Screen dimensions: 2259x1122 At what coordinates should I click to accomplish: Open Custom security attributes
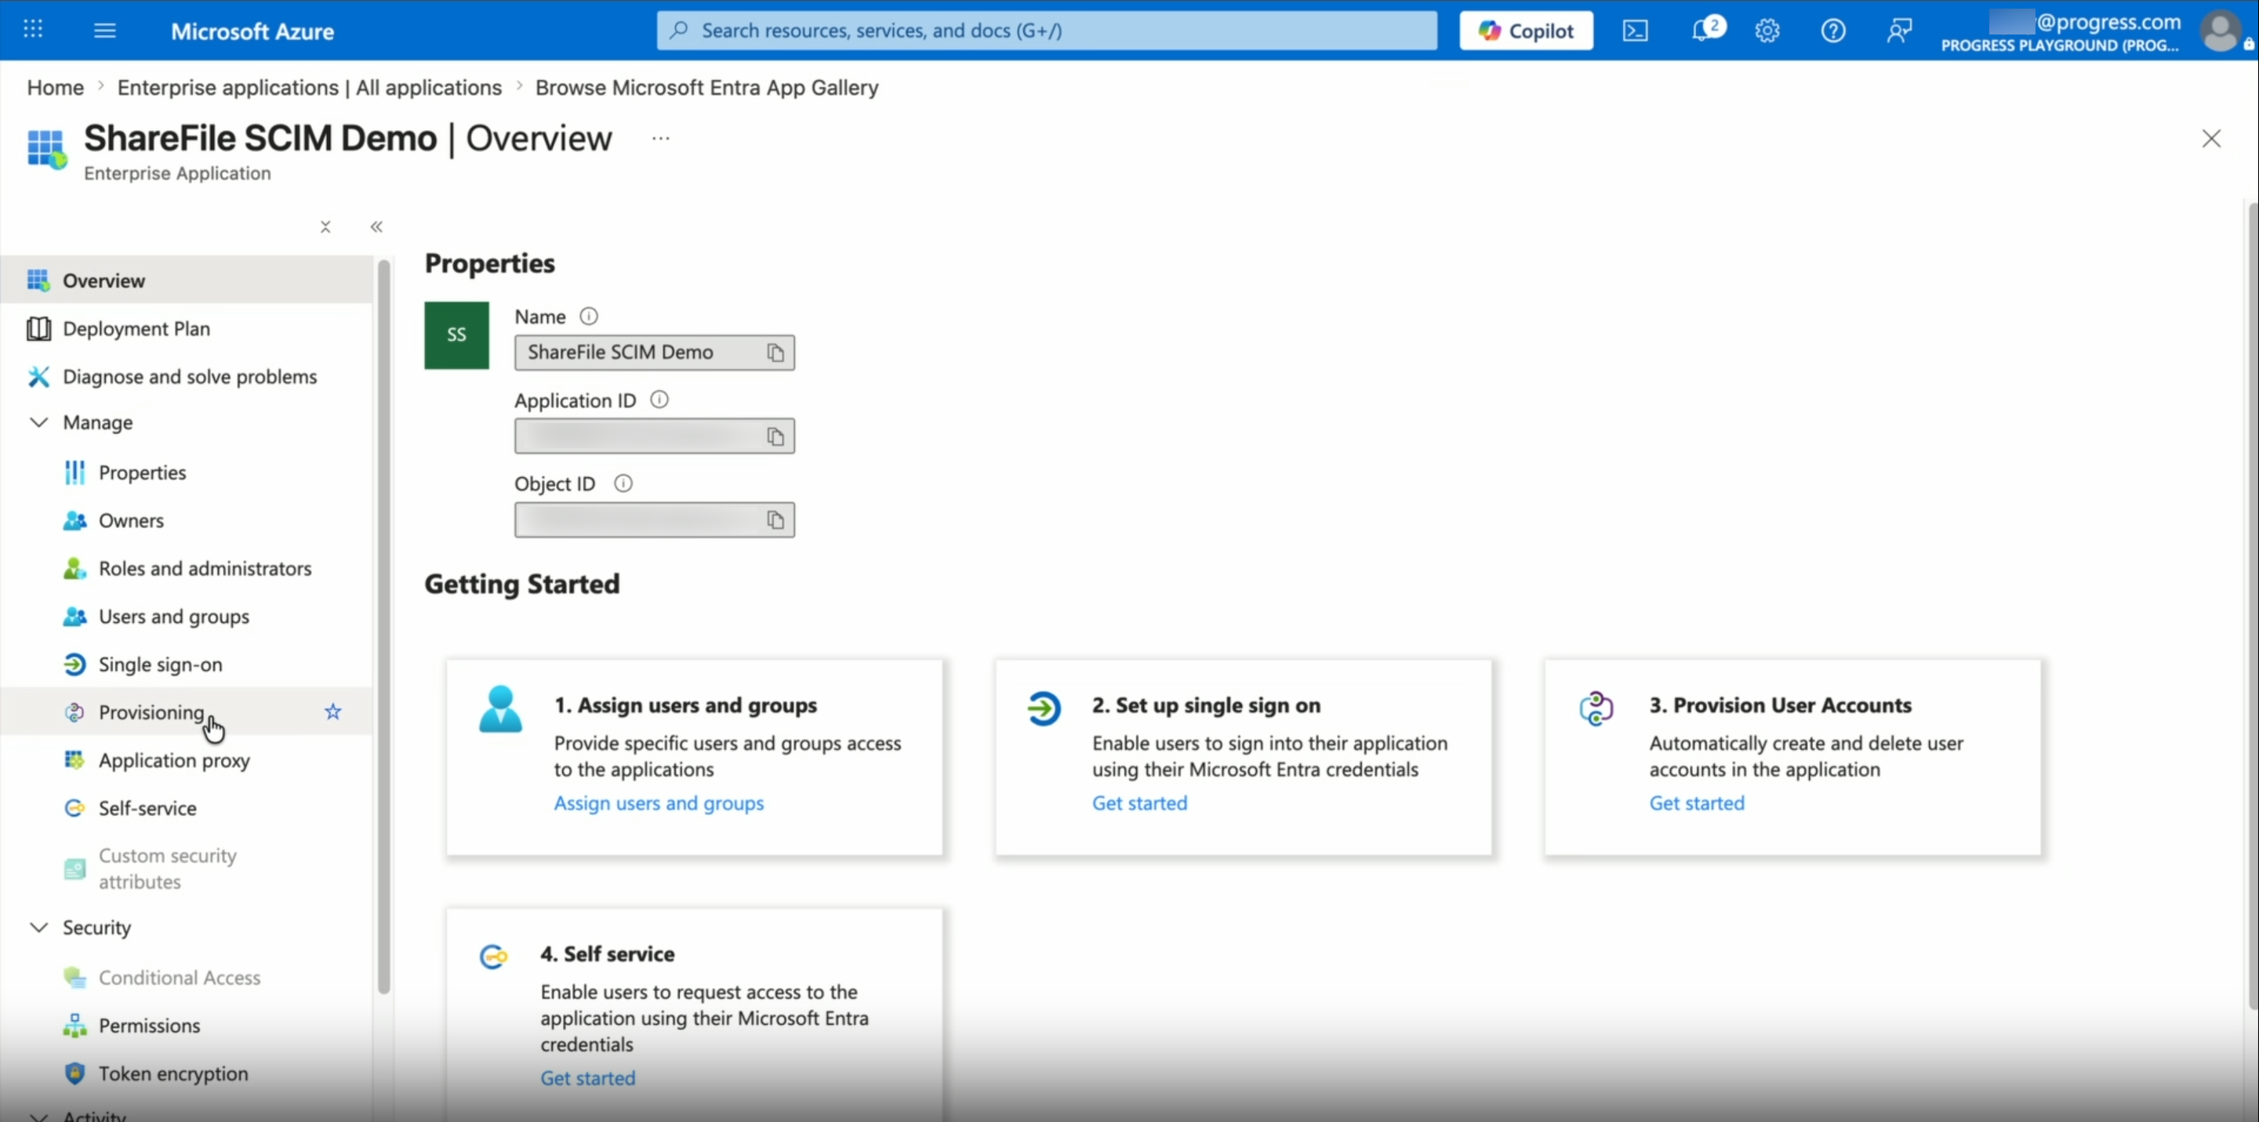pyautogui.click(x=186, y=868)
